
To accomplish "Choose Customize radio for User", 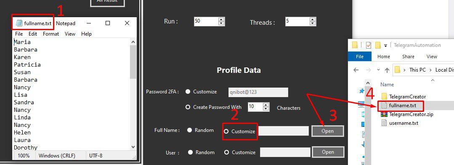I will [x=226, y=152].
